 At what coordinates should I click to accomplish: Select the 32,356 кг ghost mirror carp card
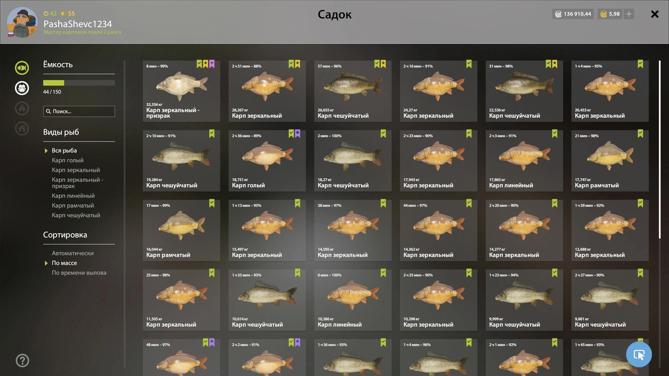[181, 91]
